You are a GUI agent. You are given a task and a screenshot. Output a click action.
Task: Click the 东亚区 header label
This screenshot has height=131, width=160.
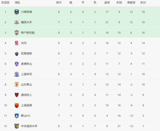point(5,3)
